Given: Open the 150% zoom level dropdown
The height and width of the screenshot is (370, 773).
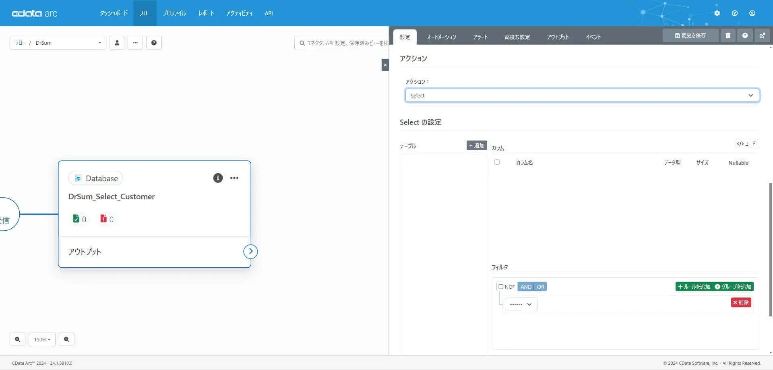Looking at the screenshot, I should coord(42,339).
